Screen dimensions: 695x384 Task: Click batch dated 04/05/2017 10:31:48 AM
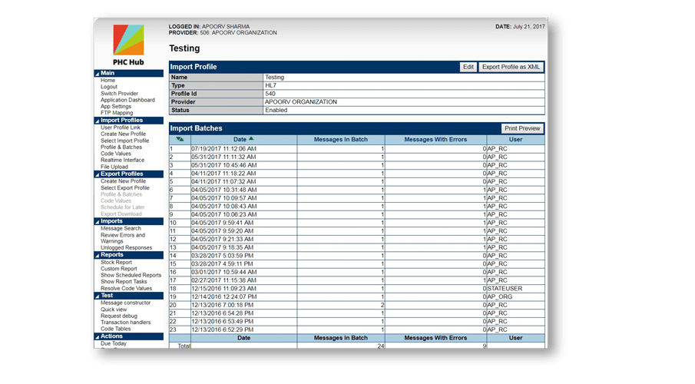pyautogui.click(x=223, y=190)
